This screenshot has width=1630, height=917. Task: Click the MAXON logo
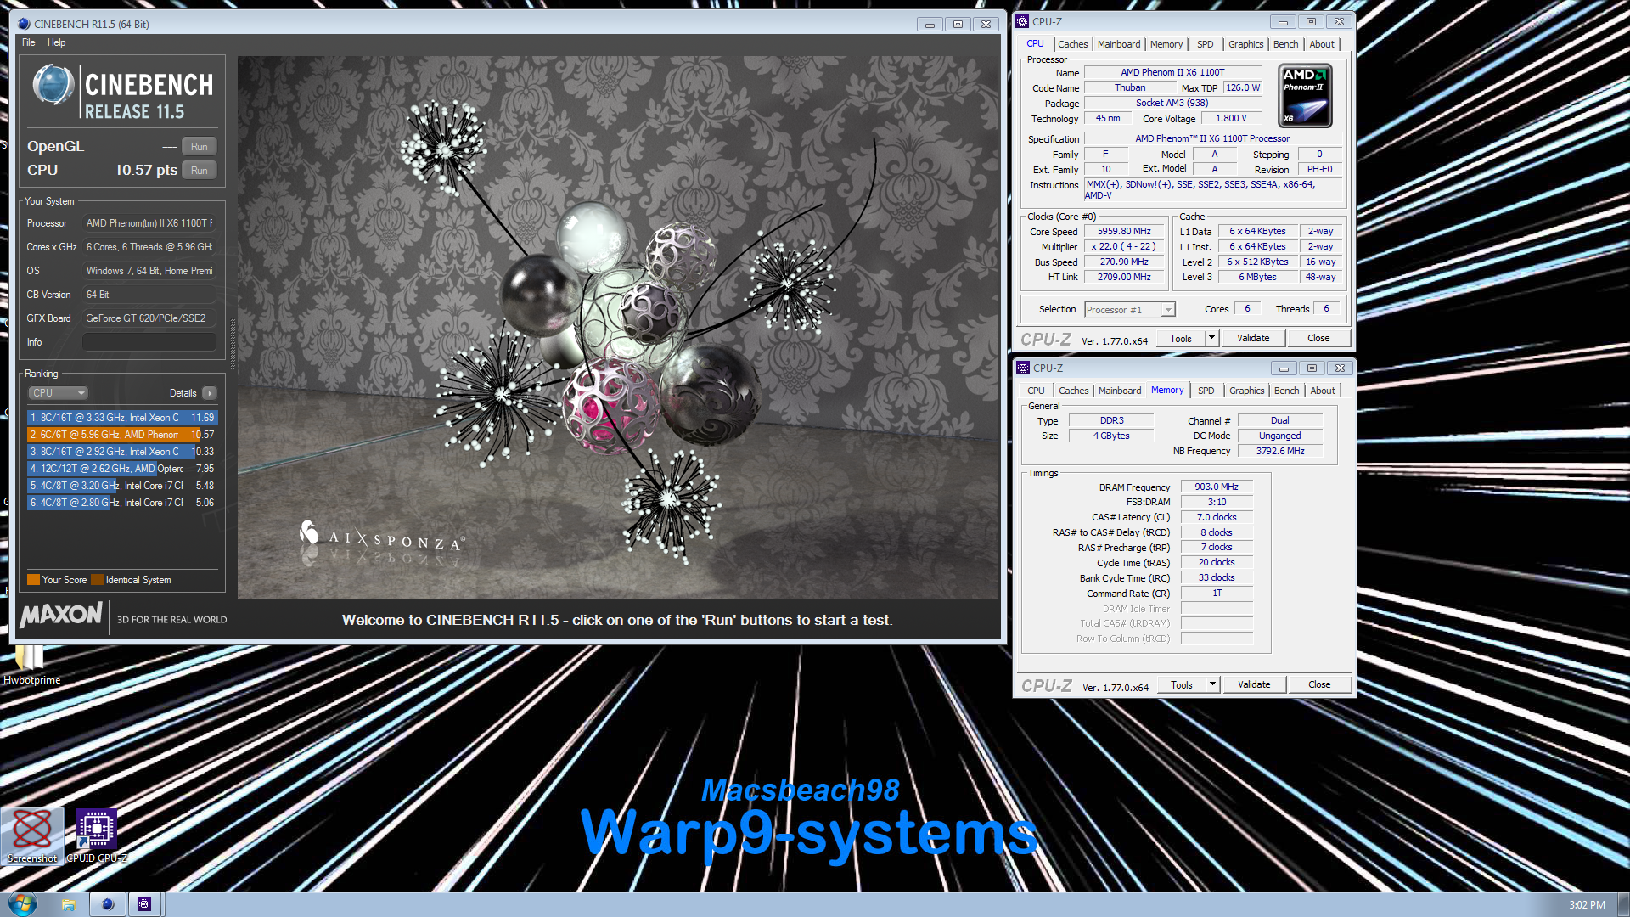[61, 615]
